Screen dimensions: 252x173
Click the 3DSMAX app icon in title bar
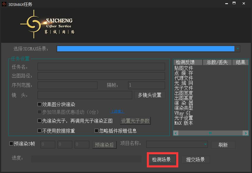[x=4, y=4]
